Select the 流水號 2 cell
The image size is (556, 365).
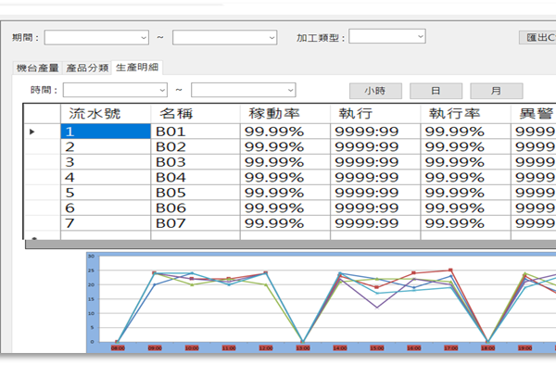[x=106, y=146]
